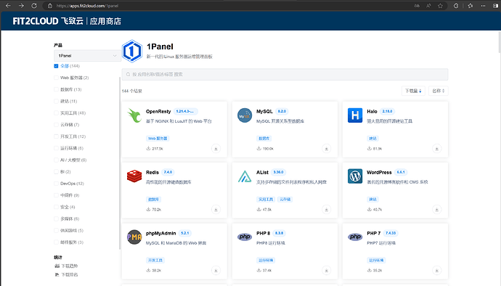Focus the app search input field
501x286 pixels.
(285, 74)
